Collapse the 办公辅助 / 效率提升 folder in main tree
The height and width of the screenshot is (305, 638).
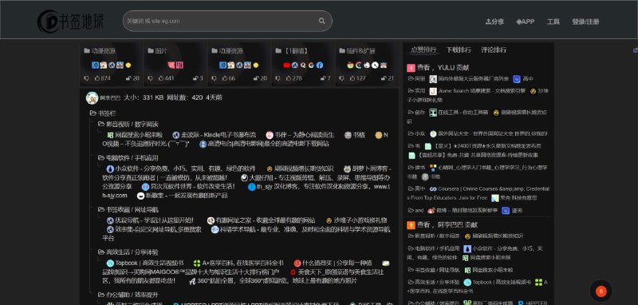pyautogui.click(x=128, y=295)
